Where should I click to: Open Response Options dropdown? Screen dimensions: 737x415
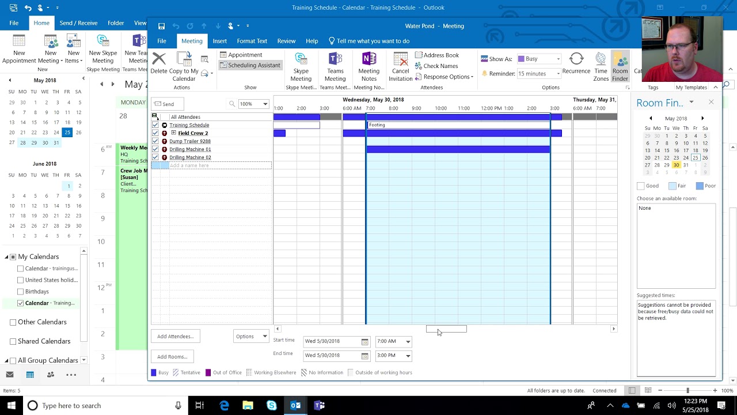444,77
